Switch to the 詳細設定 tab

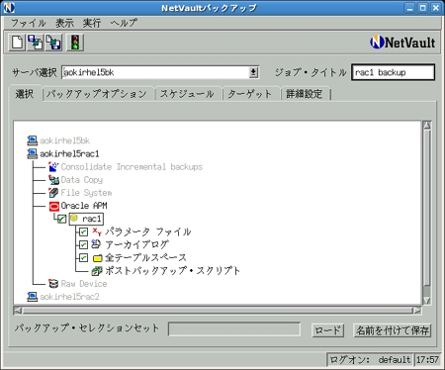point(305,94)
